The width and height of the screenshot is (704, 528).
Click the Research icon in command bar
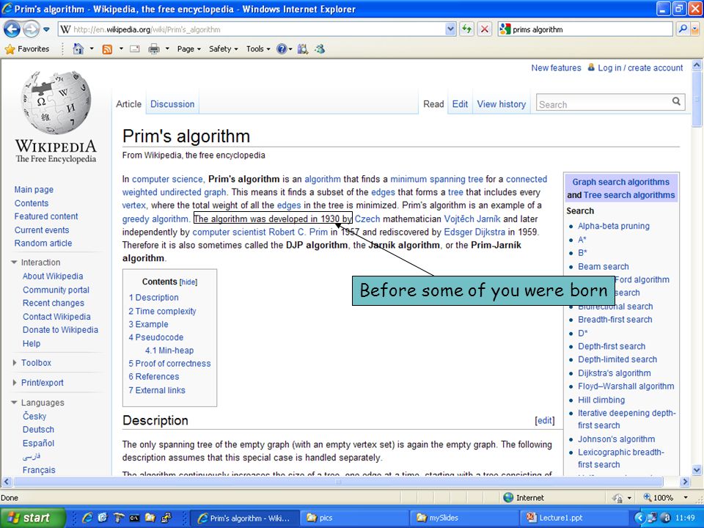point(303,49)
